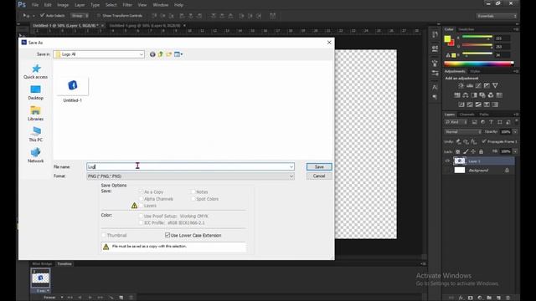Add a Brightness/Contrast adjustment
Viewport: 536px width, 301px height.
pyautogui.click(x=461, y=85)
